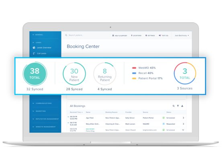Click provider Mark Larson

130,124
